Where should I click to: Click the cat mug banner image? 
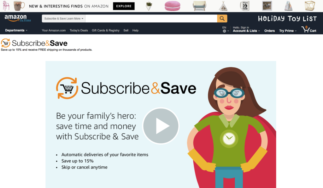[x=19, y=6]
